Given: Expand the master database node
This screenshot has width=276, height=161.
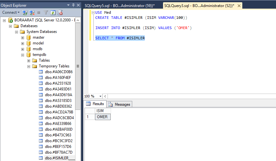Looking at the screenshot, I should coord(22,38).
